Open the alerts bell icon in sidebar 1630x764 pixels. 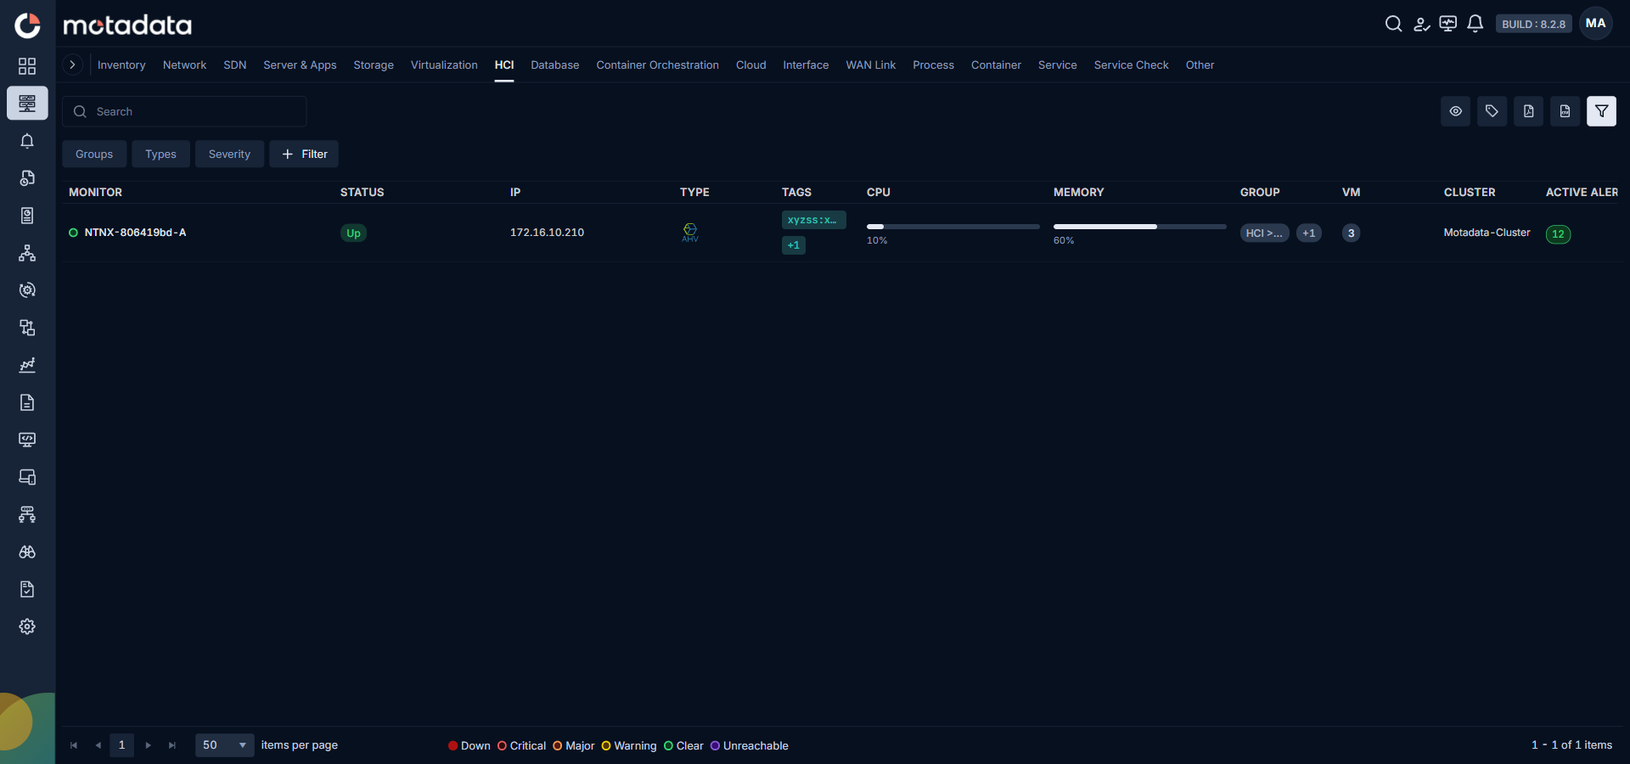point(27,141)
